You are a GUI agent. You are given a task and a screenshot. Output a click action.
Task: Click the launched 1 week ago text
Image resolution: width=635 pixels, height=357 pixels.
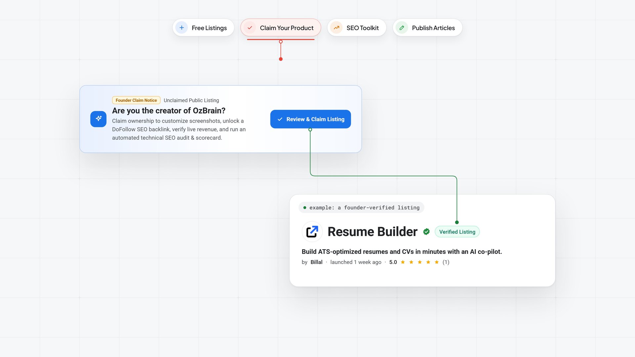coord(356,262)
